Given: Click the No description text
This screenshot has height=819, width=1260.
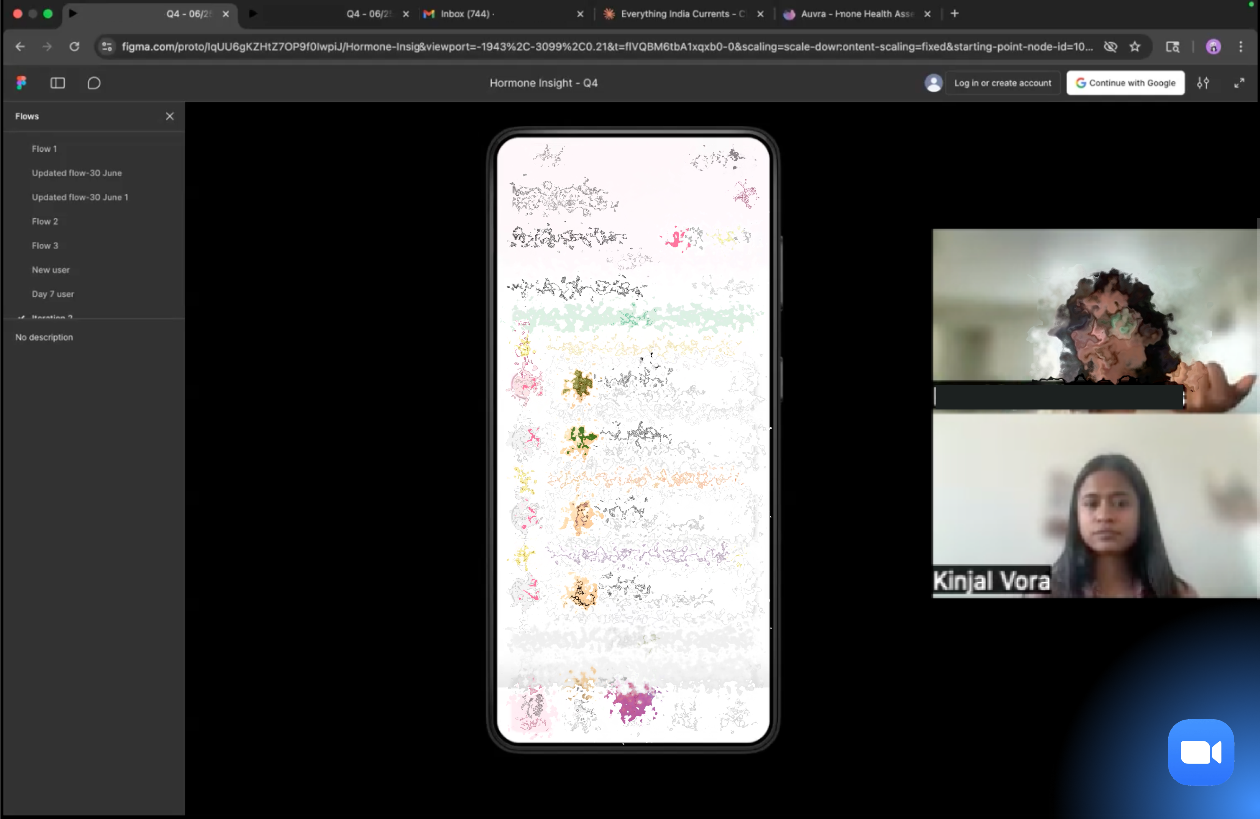Looking at the screenshot, I should pyautogui.click(x=44, y=337).
